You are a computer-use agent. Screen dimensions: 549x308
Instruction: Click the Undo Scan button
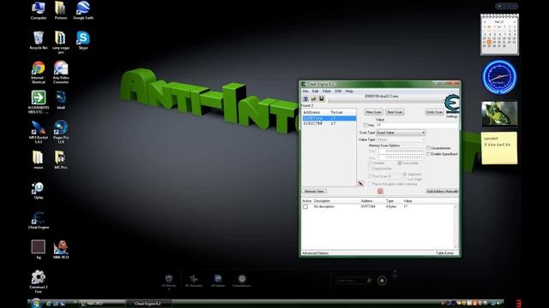[x=435, y=112]
